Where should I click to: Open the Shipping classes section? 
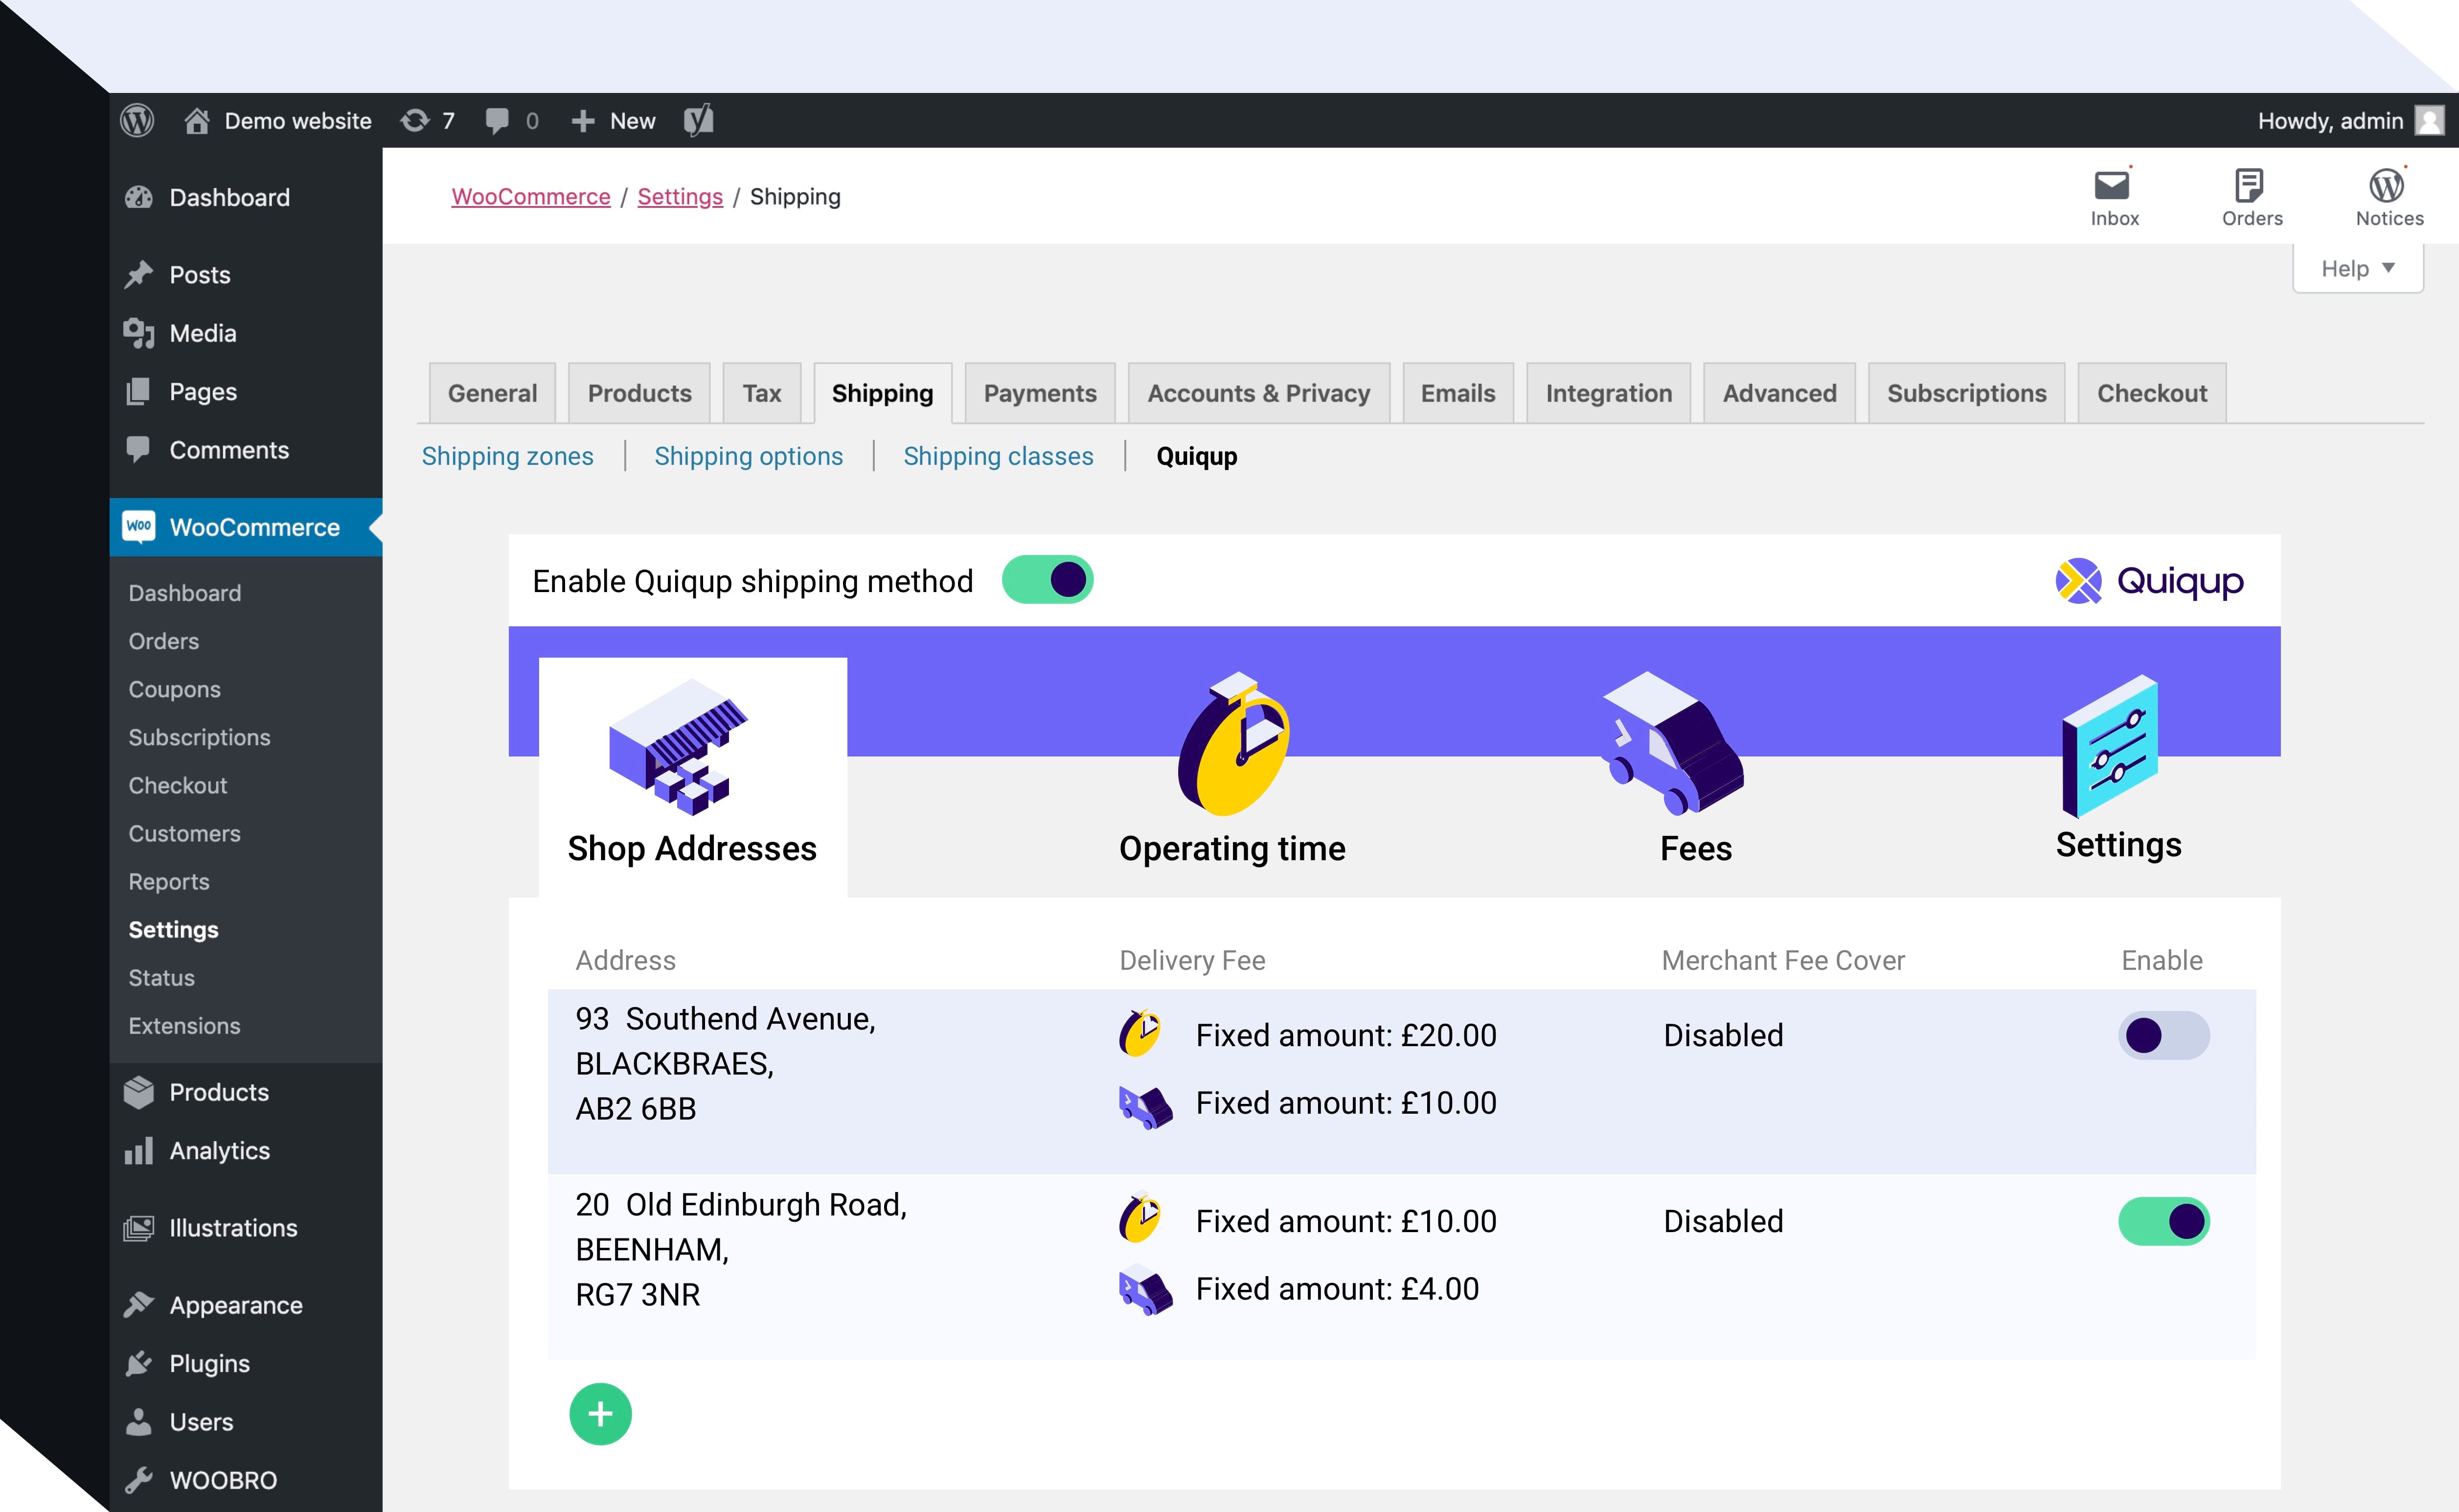click(x=999, y=456)
